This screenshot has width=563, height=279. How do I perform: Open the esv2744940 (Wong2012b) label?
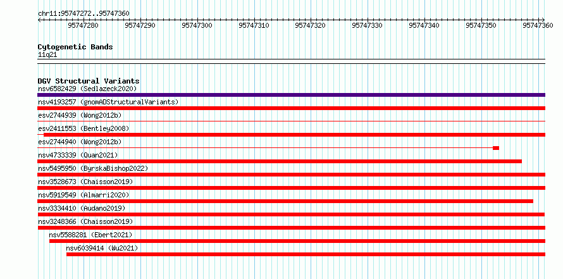tap(80, 142)
